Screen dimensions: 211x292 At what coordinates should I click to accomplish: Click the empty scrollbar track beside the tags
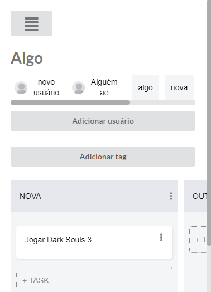162,103
